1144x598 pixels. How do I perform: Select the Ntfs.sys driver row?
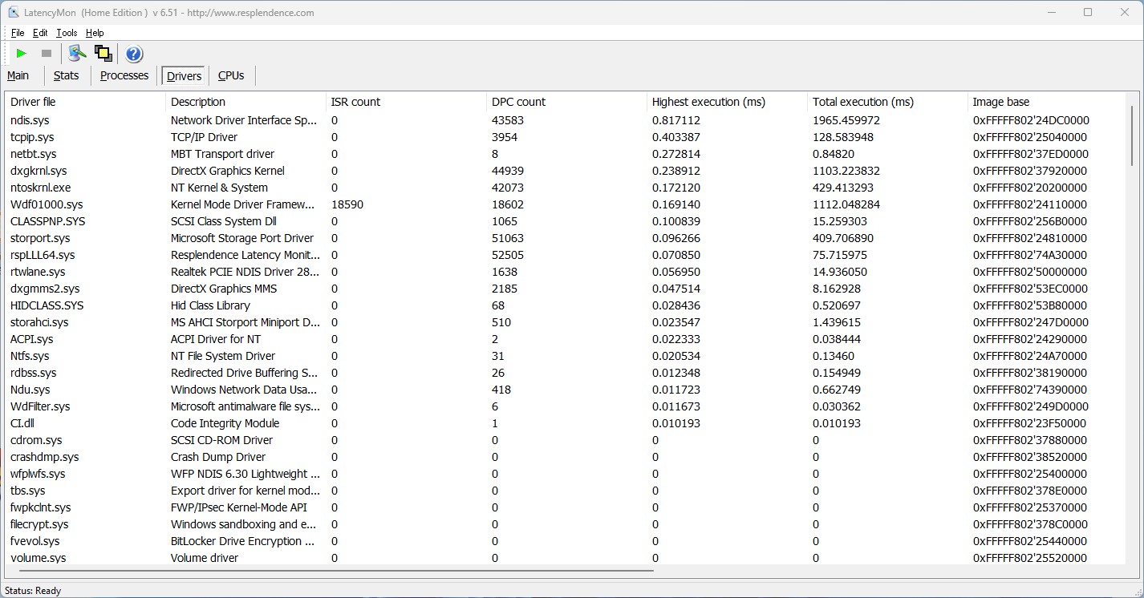point(566,356)
